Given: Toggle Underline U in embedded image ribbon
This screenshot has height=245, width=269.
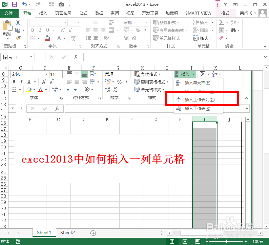Looking at the screenshot, I should tap(29, 82).
